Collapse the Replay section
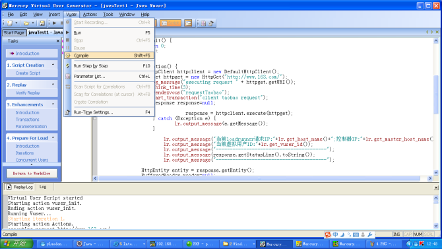442x249 pixels. tap(53, 85)
